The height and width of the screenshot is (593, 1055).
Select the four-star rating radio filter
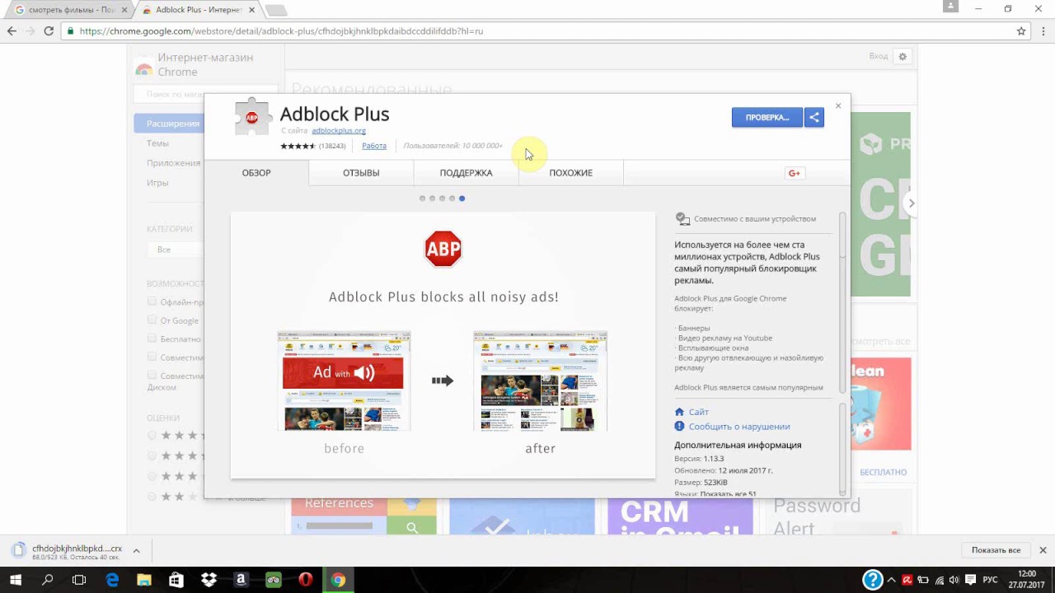tap(152, 455)
